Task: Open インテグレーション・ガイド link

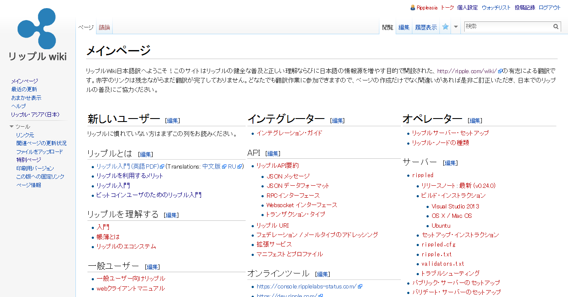Action: [x=289, y=133]
